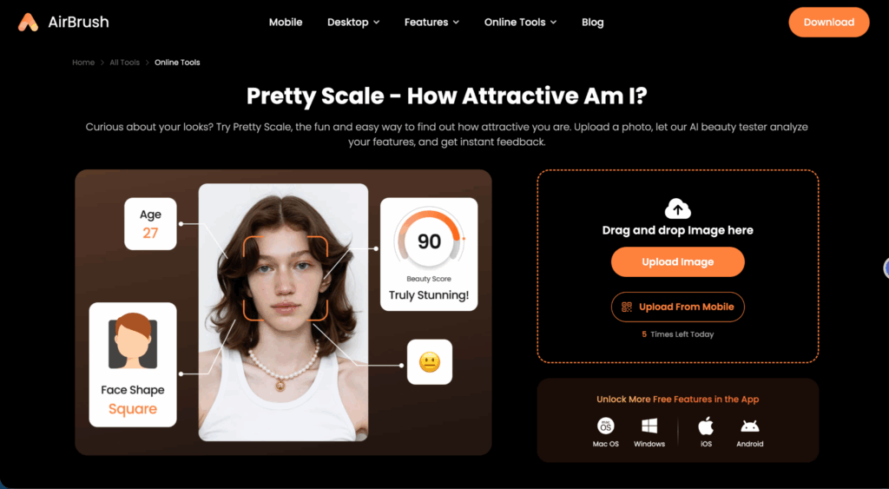Select the Mac OS download icon
The image size is (889, 489).
click(605, 426)
